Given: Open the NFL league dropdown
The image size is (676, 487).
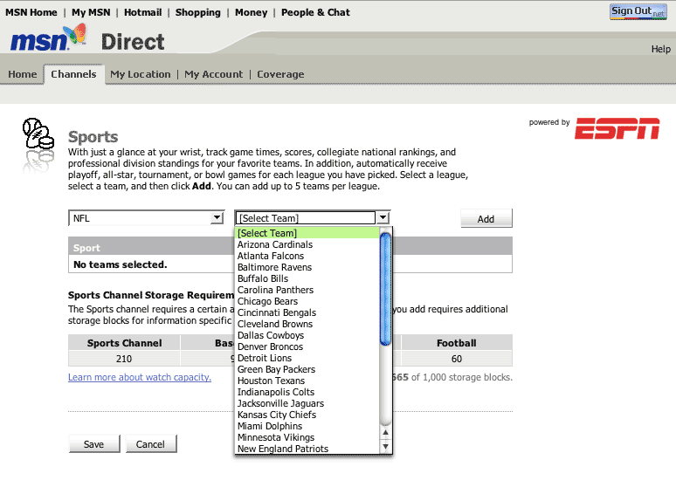Looking at the screenshot, I should (x=146, y=218).
